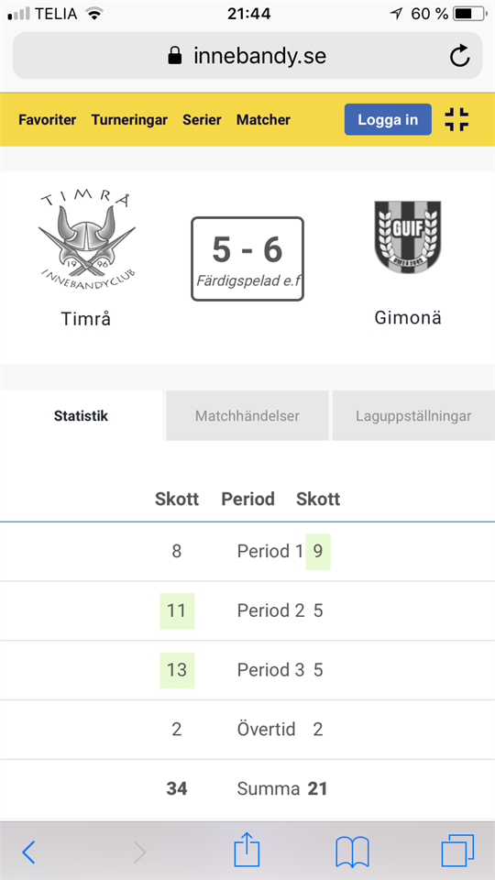Open the Safari bookmarks book icon
Screen dimensions: 495x880
[x=352, y=852]
